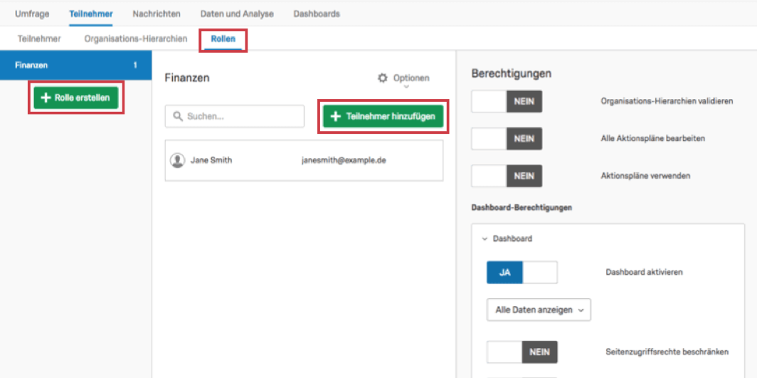Toggle Alle Aktionspläne bearbeiten switch
The image size is (757, 378).
click(507, 139)
